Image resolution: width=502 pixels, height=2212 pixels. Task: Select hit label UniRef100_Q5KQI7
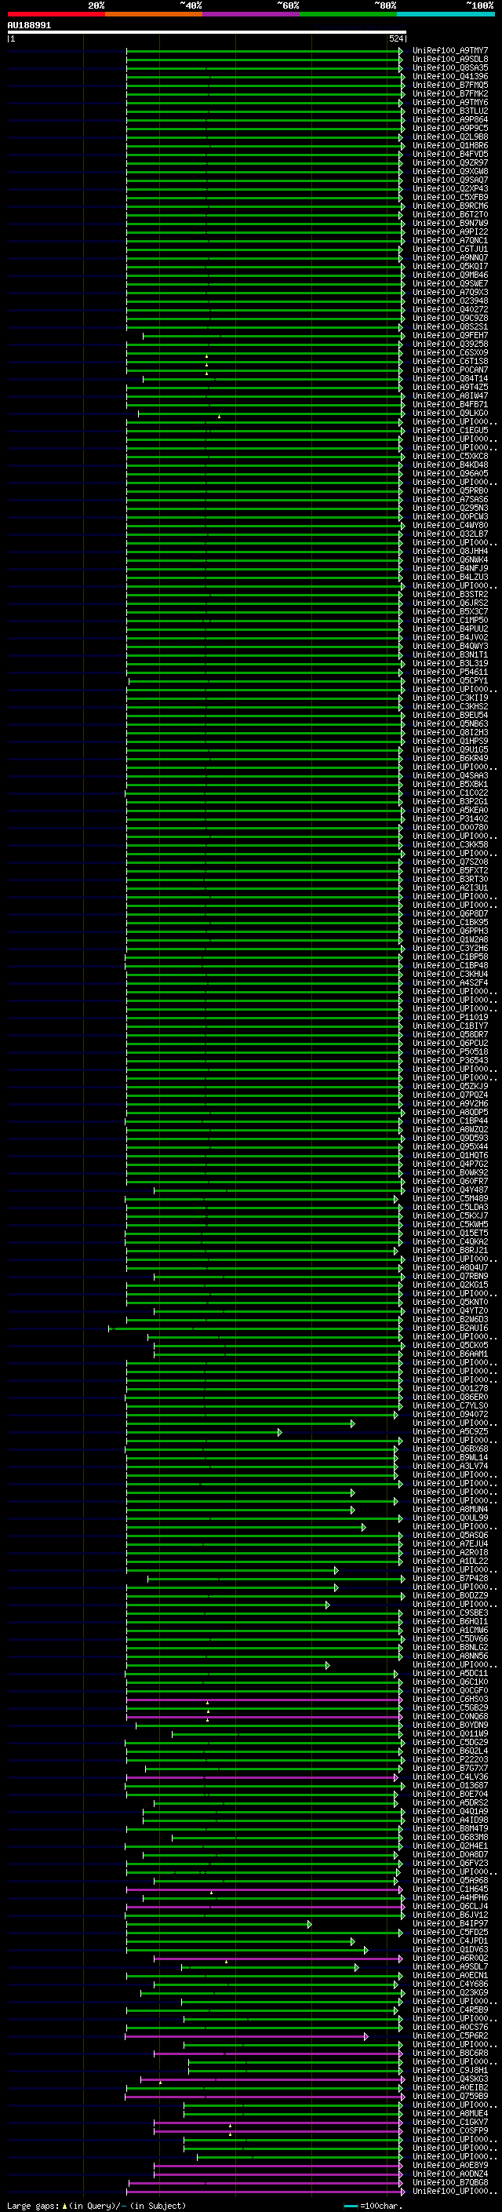point(449,266)
